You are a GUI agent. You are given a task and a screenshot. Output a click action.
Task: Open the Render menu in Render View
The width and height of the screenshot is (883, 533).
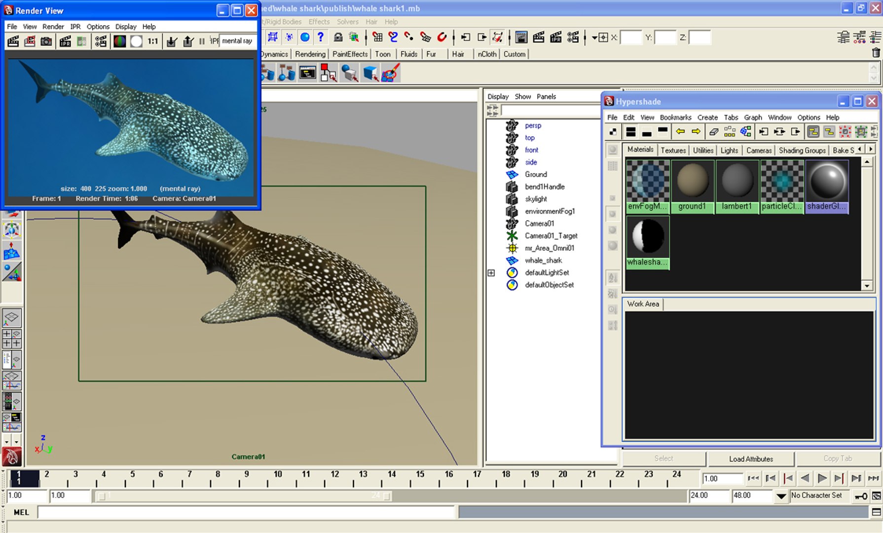click(53, 27)
